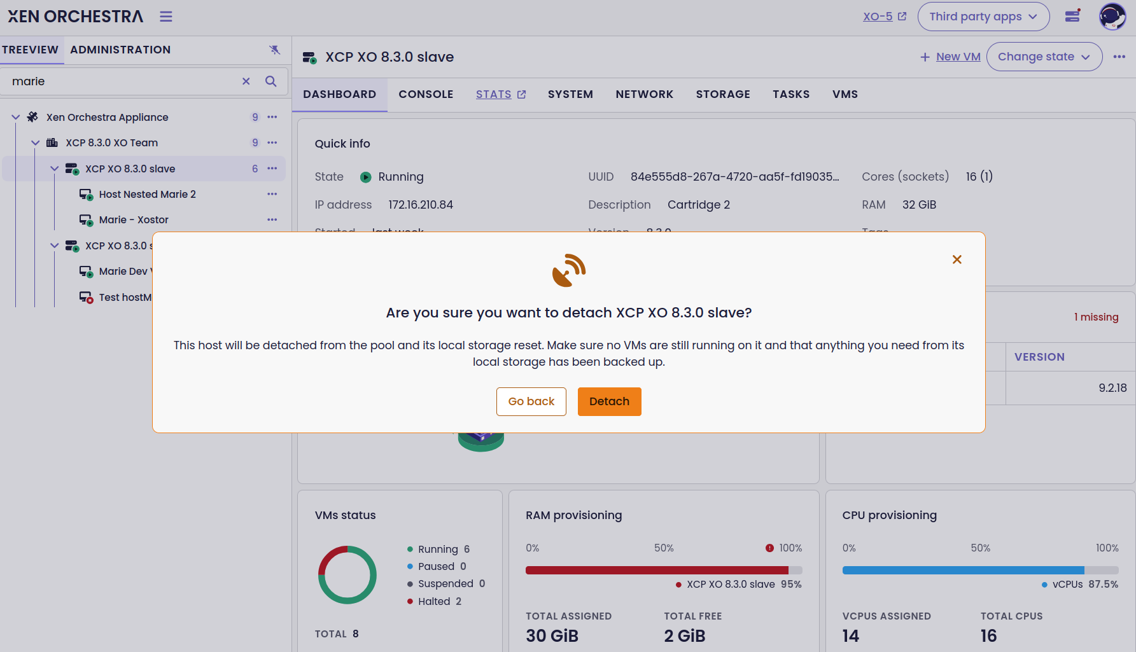Click the halted VM icon next to Test host
This screenshot has width=1136, height=652.
pyautogui.click(x=86, y=297)
